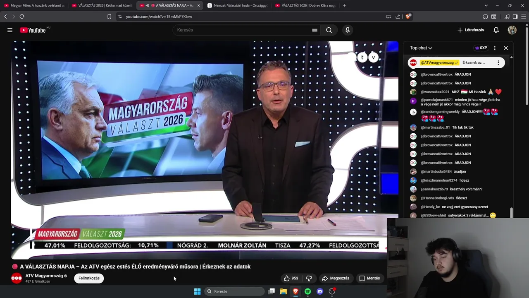The width and height of the screenshot is (529, 298).
Task: Dislike the video with thumbs-down icon
Action: [309, 278]
